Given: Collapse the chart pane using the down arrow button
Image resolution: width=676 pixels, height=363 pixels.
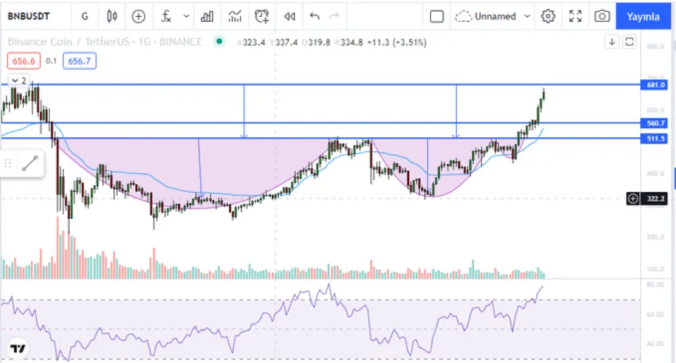Looking at the screenshot, I should tap(612, 42).
